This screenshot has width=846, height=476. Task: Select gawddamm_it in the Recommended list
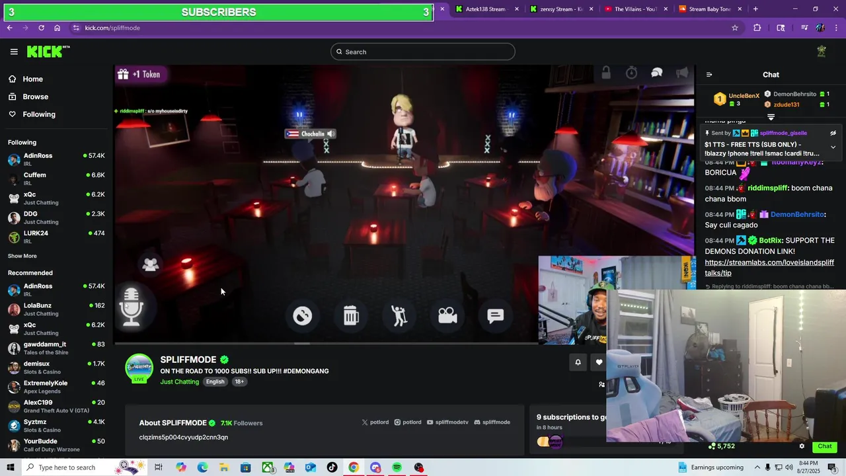(56, 348)
